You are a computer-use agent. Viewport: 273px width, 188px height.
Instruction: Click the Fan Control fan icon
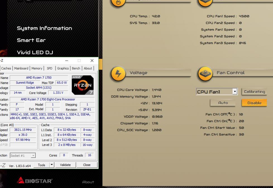pos(205,74)
